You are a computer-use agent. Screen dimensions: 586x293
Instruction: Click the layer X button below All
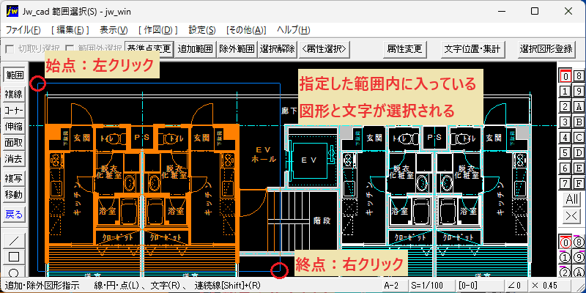point(572,216)
